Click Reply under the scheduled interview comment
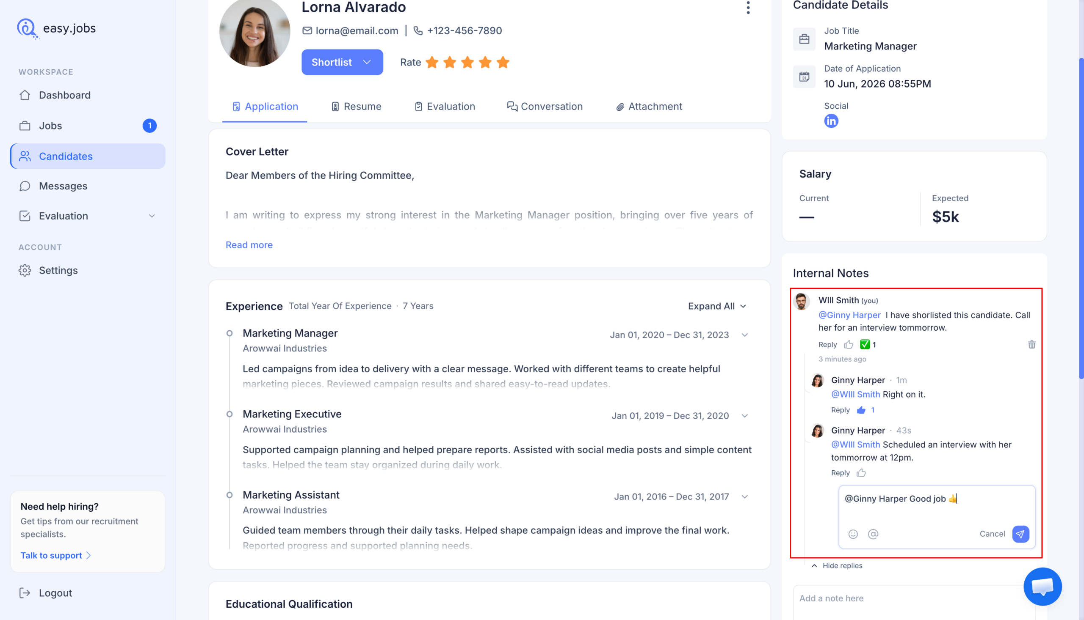 coord(840,473)
